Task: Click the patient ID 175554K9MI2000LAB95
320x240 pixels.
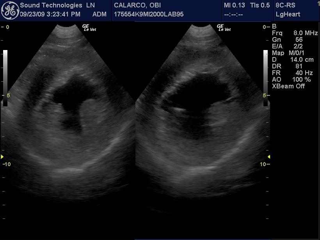Action: click(148, 14)
